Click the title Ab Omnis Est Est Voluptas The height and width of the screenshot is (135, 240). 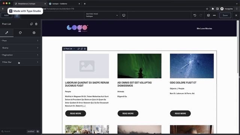[x=134, y=84]
